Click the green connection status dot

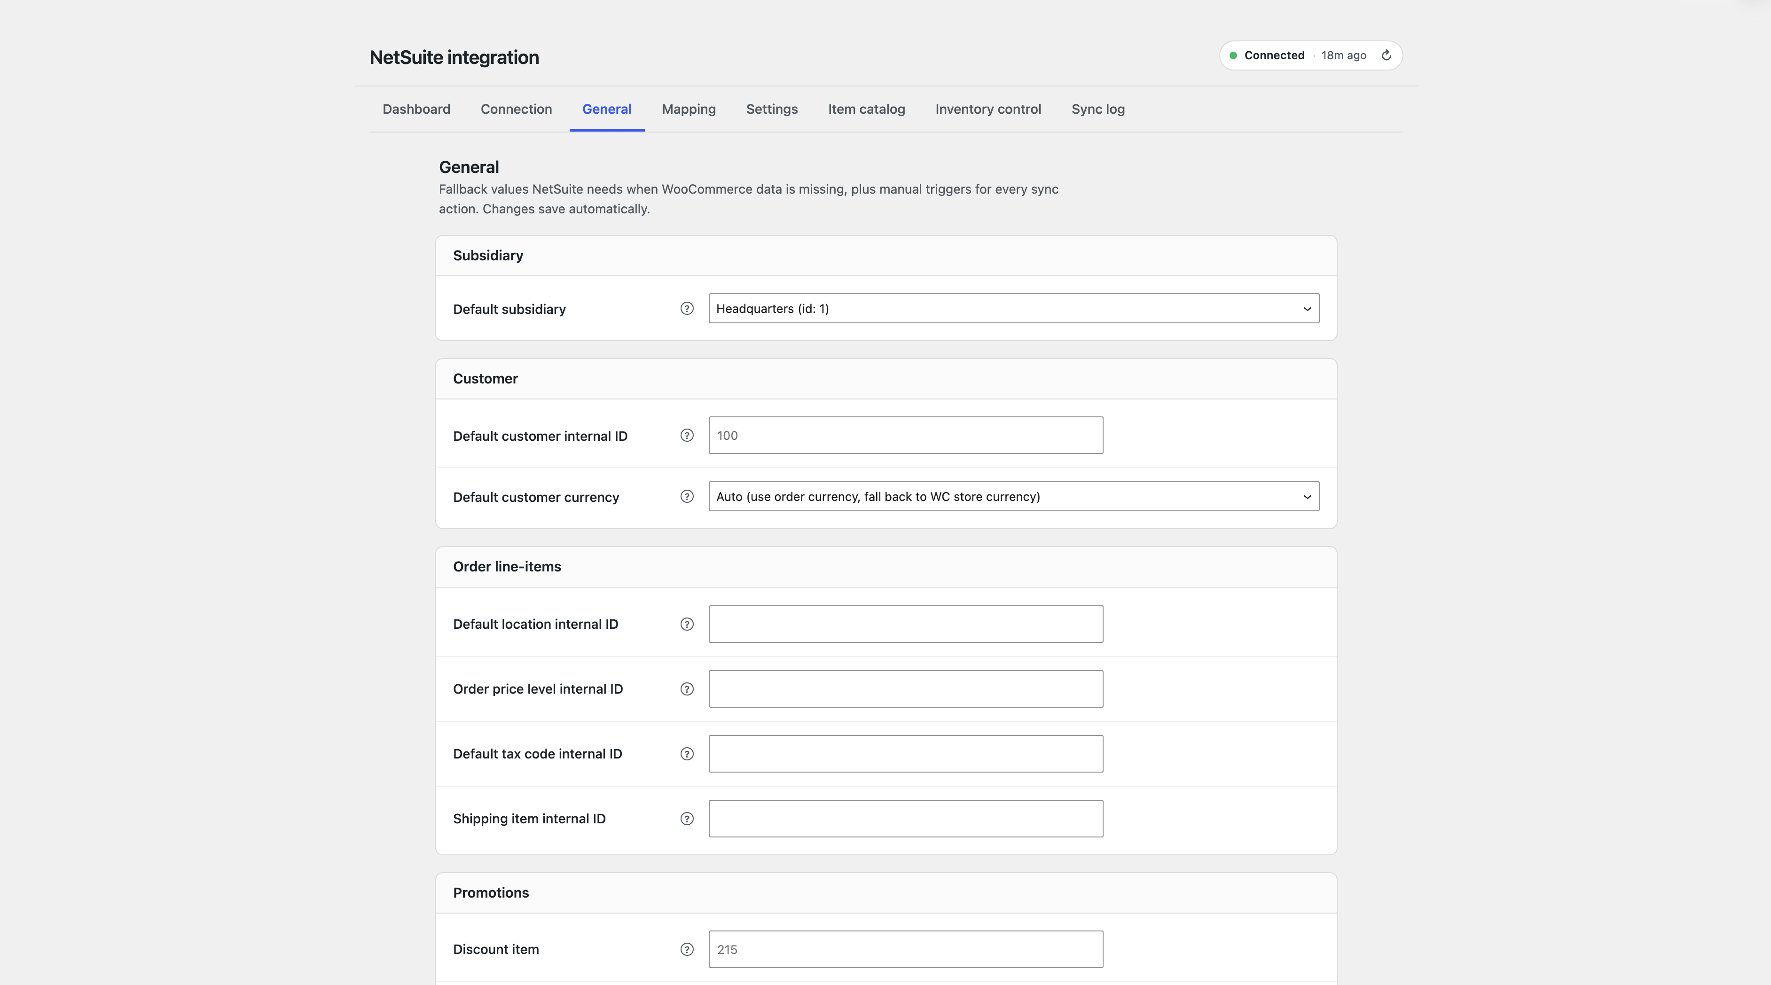click(x=1233, y=55)
